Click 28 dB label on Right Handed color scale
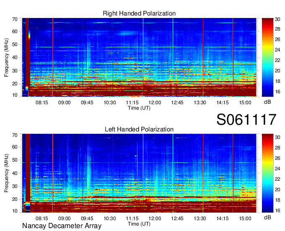This screenshot has height=231, width=285. (x=277, y=29)
